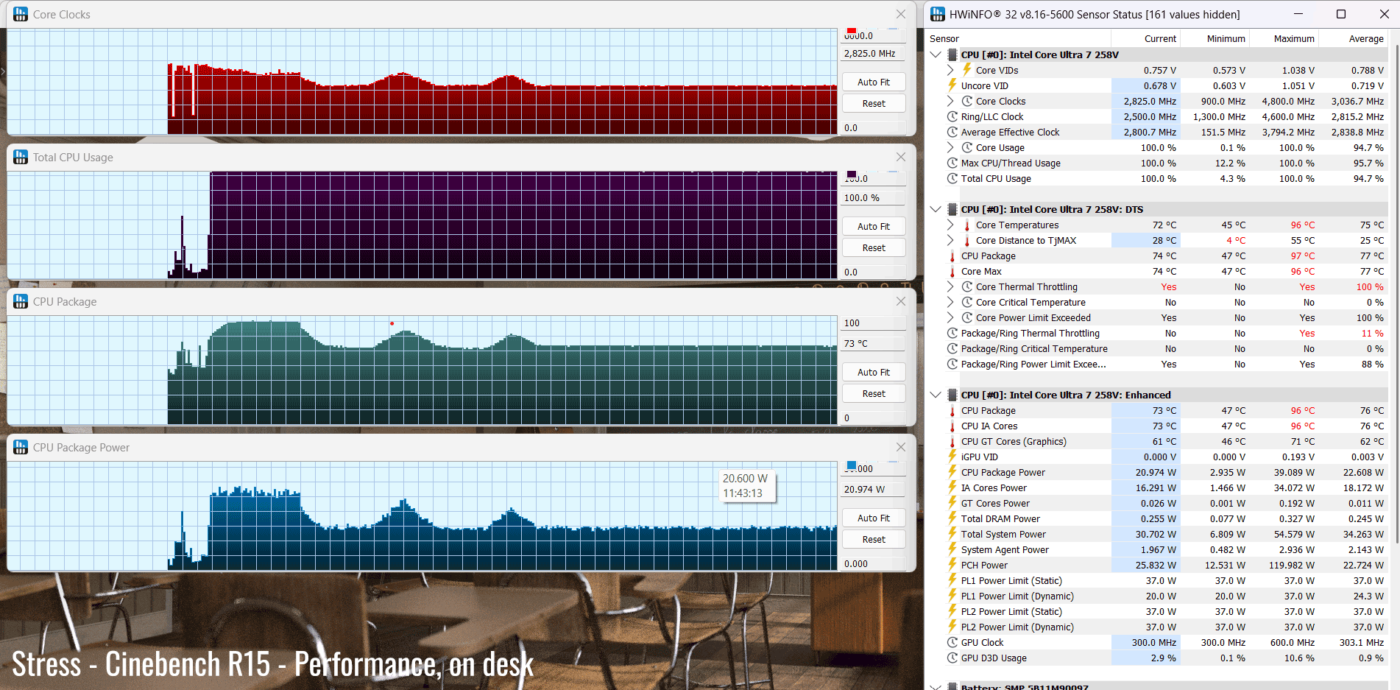The width and height of the screenshot is (1400, 690).
Task: Click minimum value field 0.000 in CPU Package Power
Action: point(874,563)
